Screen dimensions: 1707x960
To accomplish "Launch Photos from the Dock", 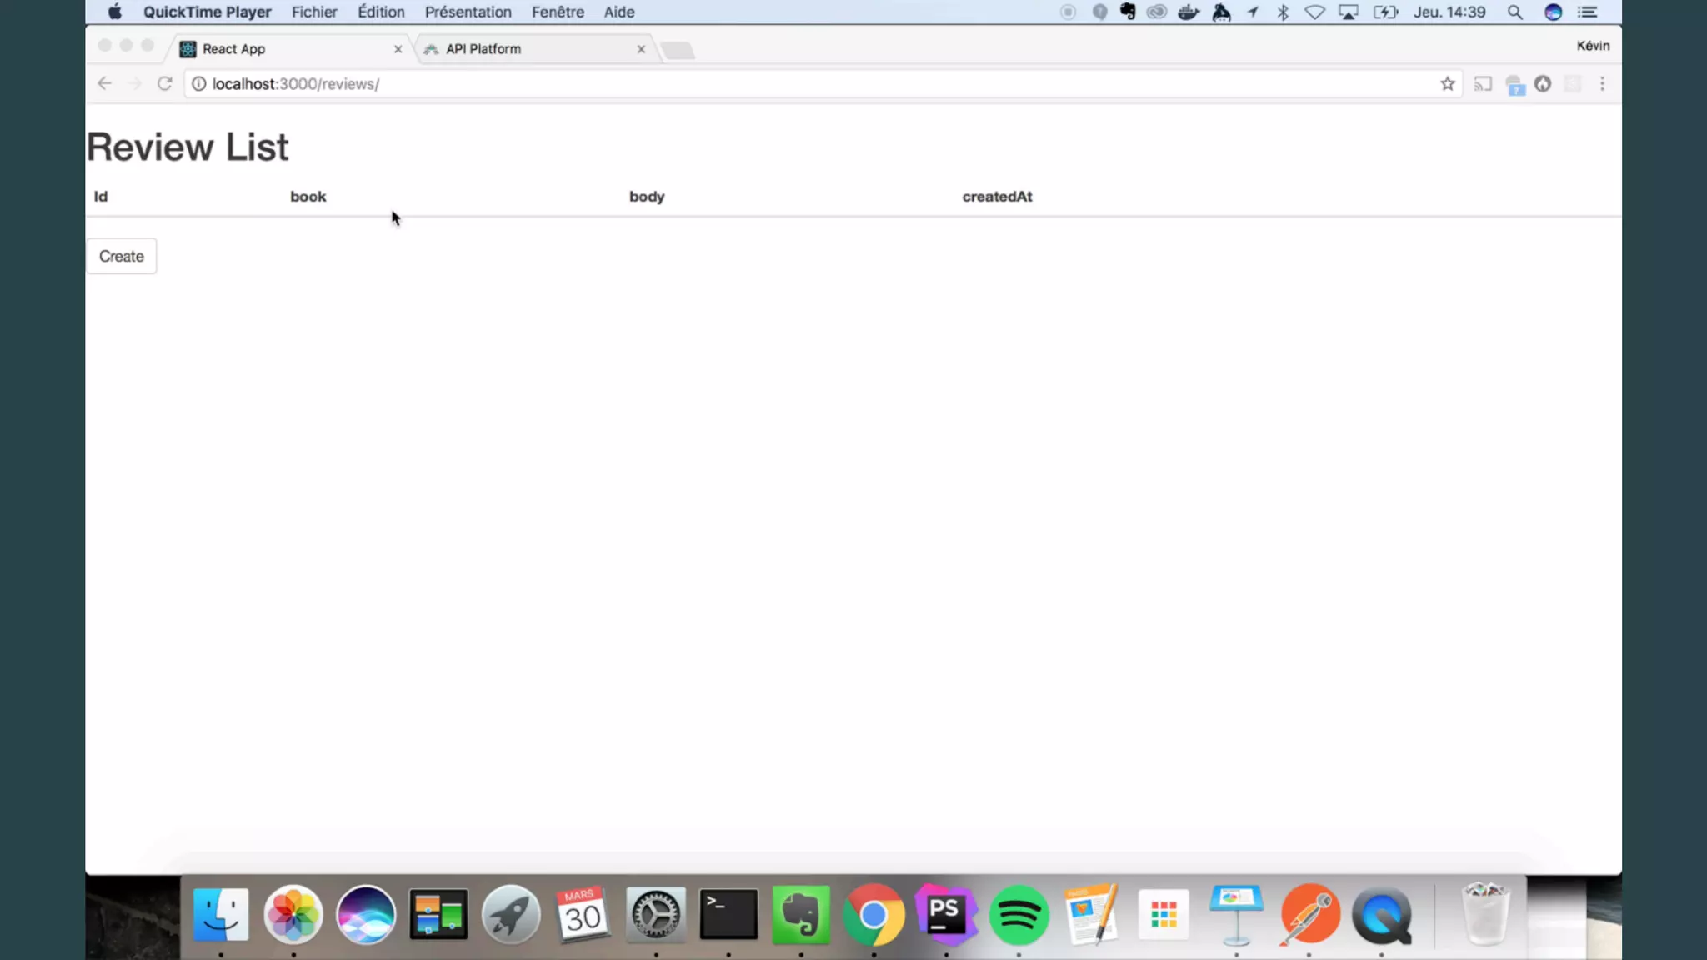I will [293, 915].
